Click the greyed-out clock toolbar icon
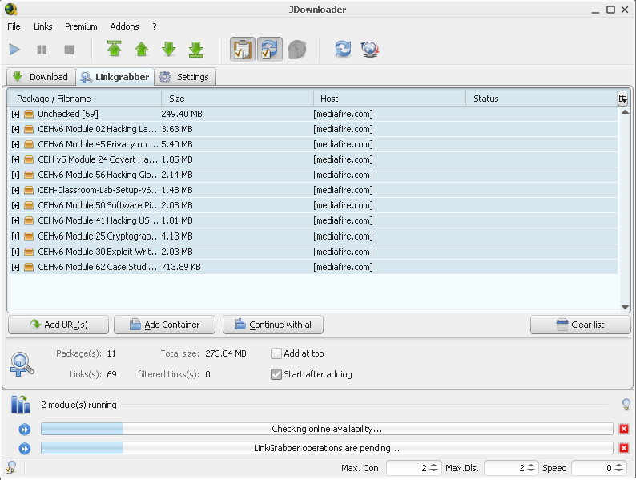636x480 pixels. (297, 50)
